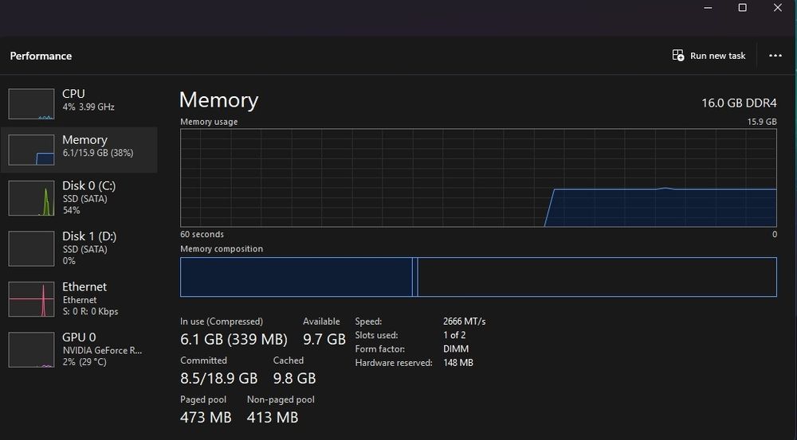The width and height of the screenshot is (797, 440).
Task: Click the standby segment of Memory composition
Action: pos(597,277)
